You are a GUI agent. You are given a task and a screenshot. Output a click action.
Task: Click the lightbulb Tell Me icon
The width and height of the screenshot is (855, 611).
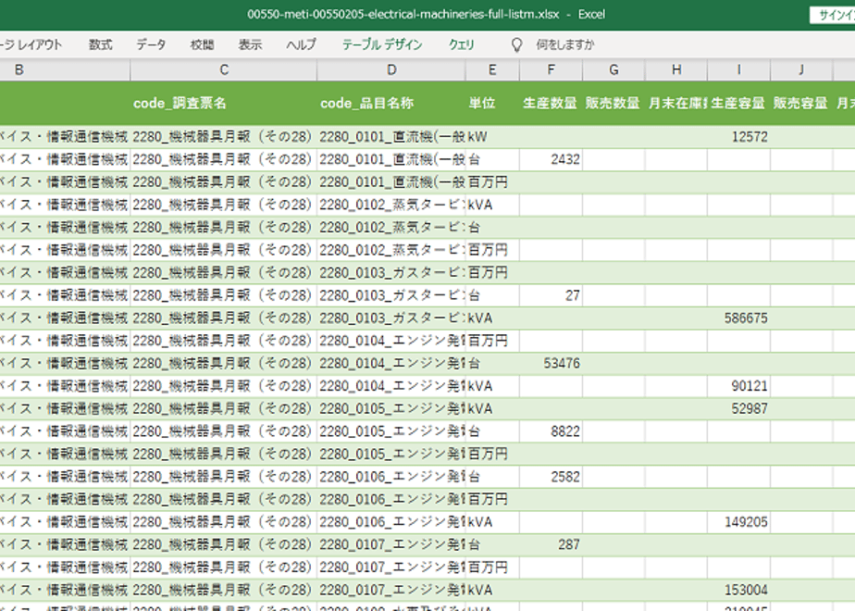pos(516,44)
